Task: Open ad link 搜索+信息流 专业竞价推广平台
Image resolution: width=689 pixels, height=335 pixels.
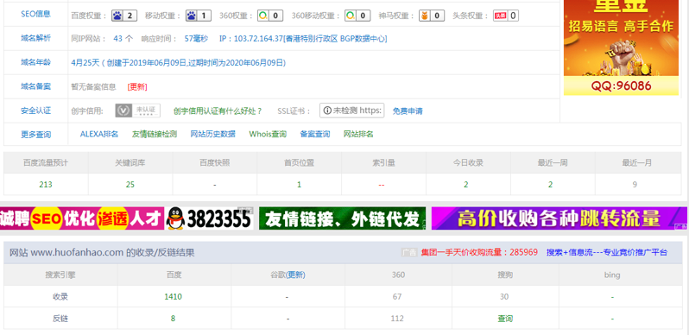Action: (x=607, y=252)
